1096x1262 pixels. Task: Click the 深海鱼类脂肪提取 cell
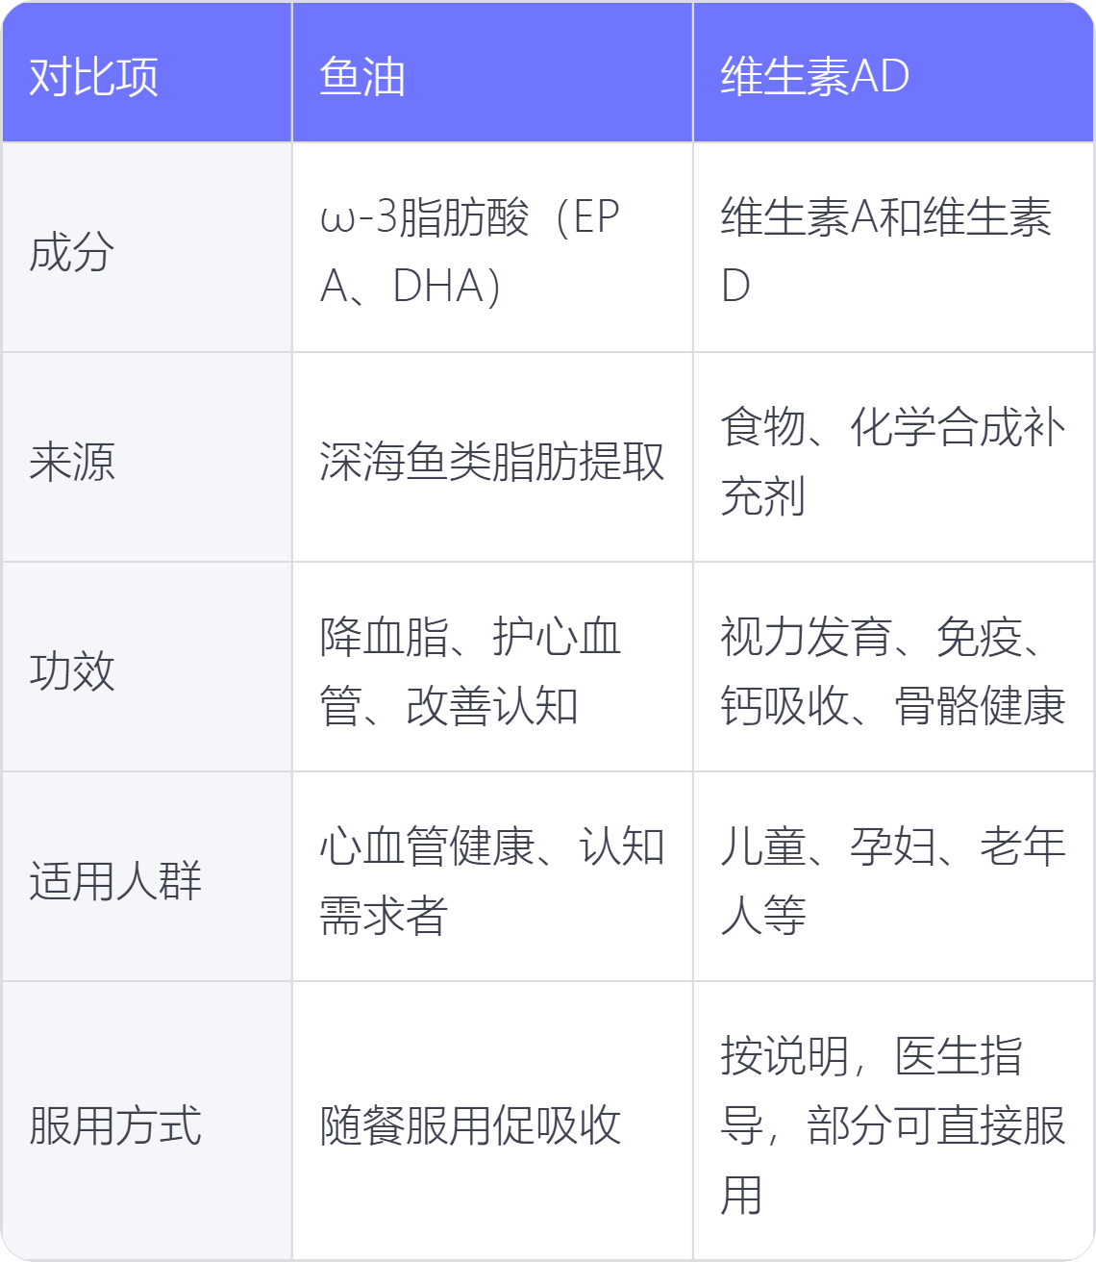492,458
